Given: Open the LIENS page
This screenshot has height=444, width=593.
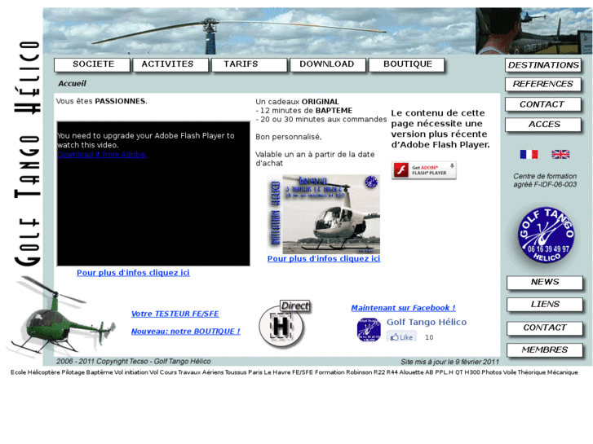Looking at the screenshot, I should tap(545, 305).
